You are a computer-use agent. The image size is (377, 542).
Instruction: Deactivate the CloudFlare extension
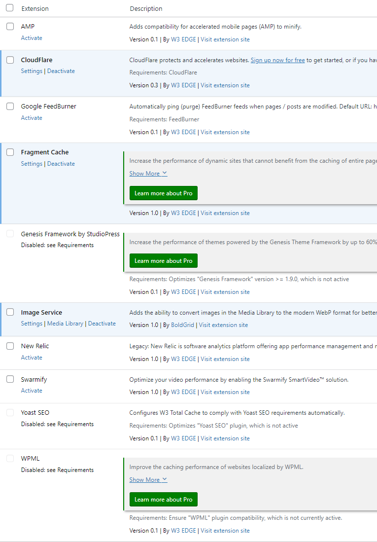point(61,71)
